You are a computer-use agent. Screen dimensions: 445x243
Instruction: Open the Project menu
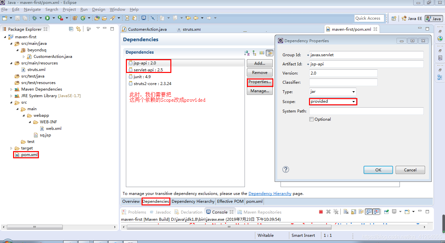point(69,9)
